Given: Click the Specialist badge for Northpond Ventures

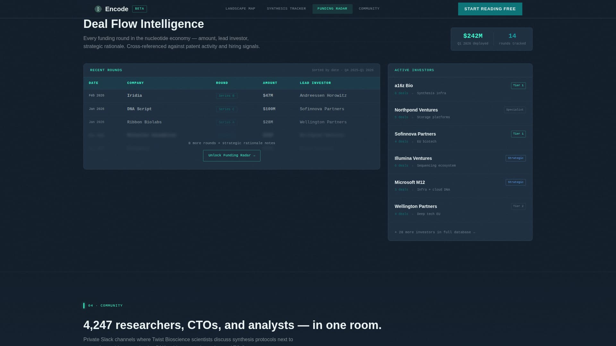Looking at the screenshot, I should [515, 110].
